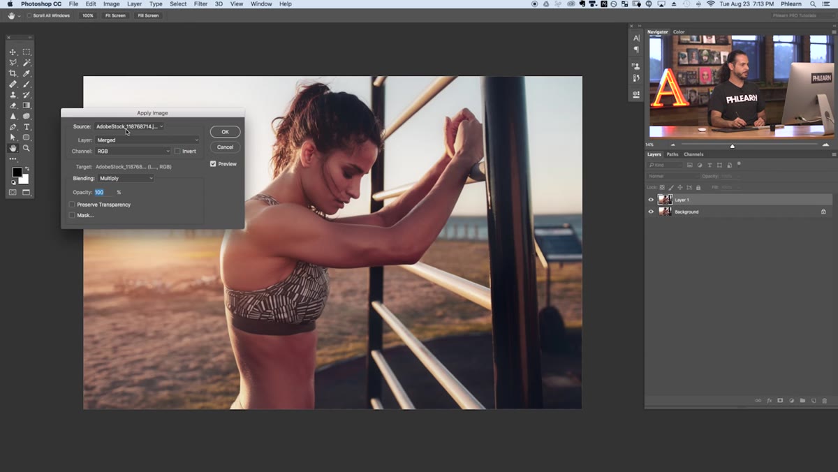Viewport: 838px width, 472px height.
Task: Select the Clone Stamp tool
Action: 13,95
